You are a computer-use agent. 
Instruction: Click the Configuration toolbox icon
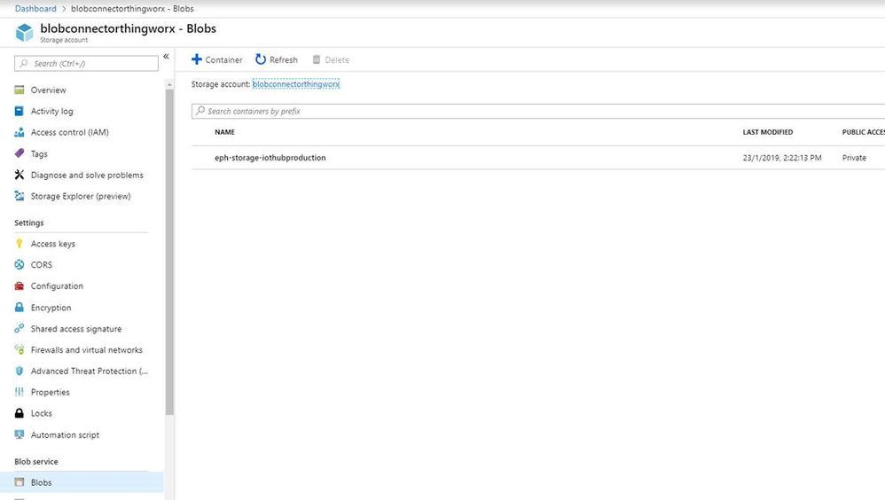click(20, 286)
